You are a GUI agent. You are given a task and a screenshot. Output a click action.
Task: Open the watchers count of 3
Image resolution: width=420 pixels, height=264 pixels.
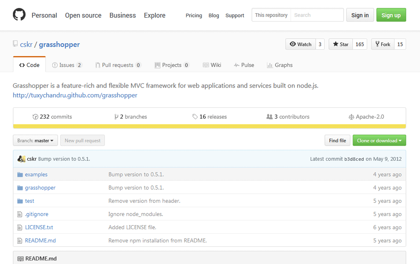pyautogui.click(x=320, y=44)
